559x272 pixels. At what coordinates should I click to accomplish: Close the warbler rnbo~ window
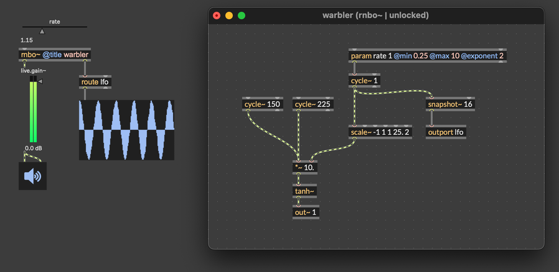pos(217,16)
